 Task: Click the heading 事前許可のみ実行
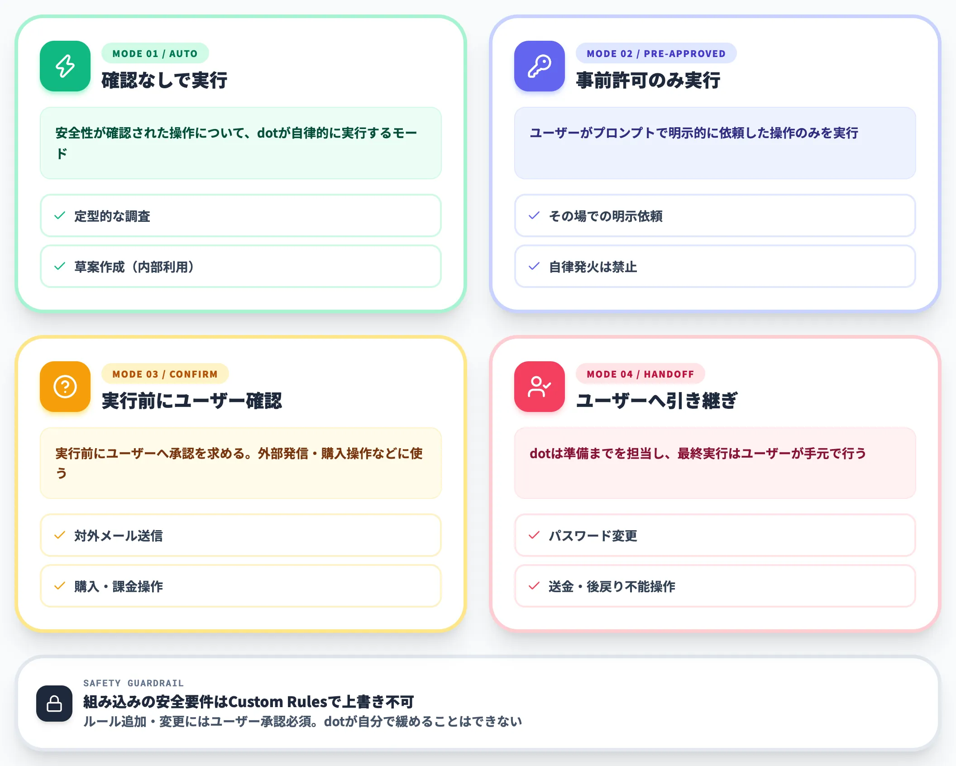[648, 81]
